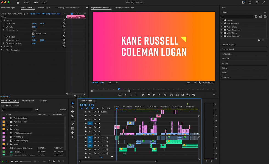The image size is (269, 164).
Task: Hide track V6 with its eye icon
Action: (99, 116)
